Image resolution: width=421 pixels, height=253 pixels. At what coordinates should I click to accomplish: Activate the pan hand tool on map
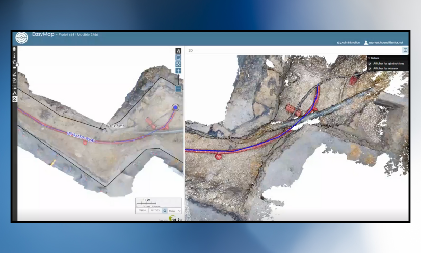(x=179, y=51)
